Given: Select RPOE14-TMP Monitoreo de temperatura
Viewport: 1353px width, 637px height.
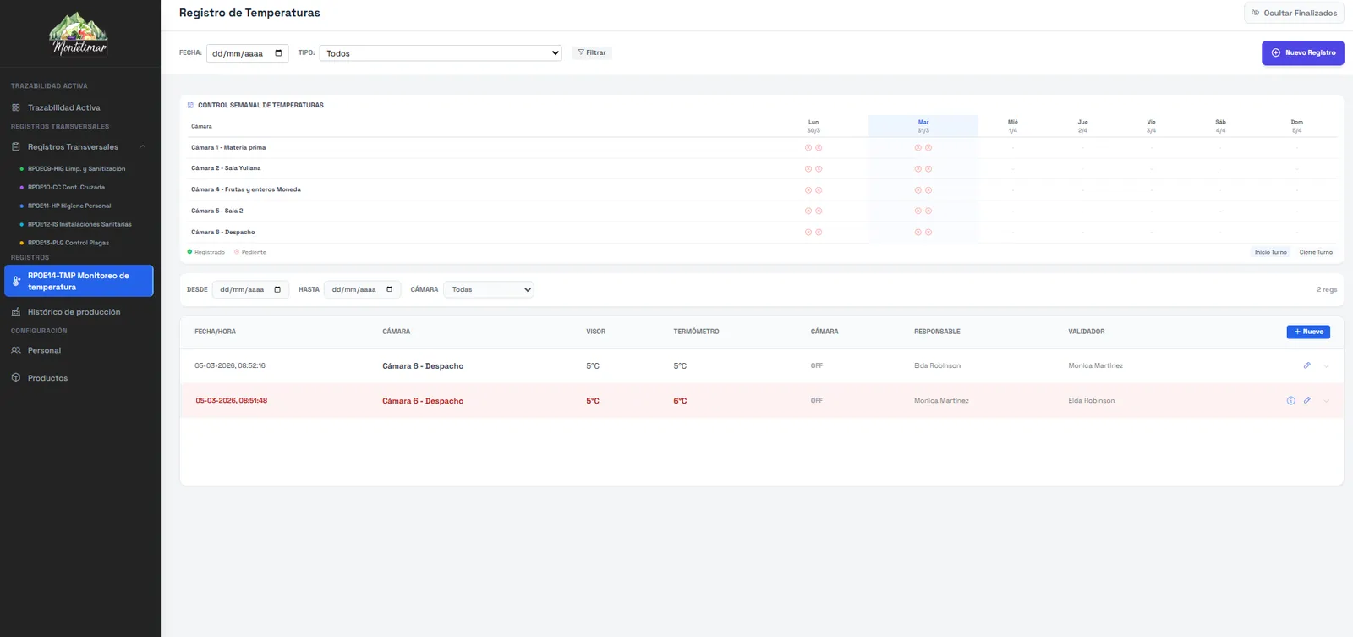Looking at the screenshot, I should pos(79,281).
